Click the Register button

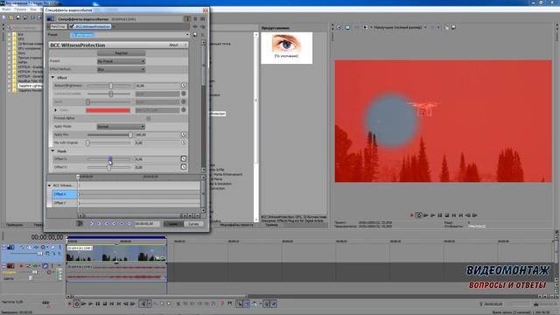pos(121,53)
